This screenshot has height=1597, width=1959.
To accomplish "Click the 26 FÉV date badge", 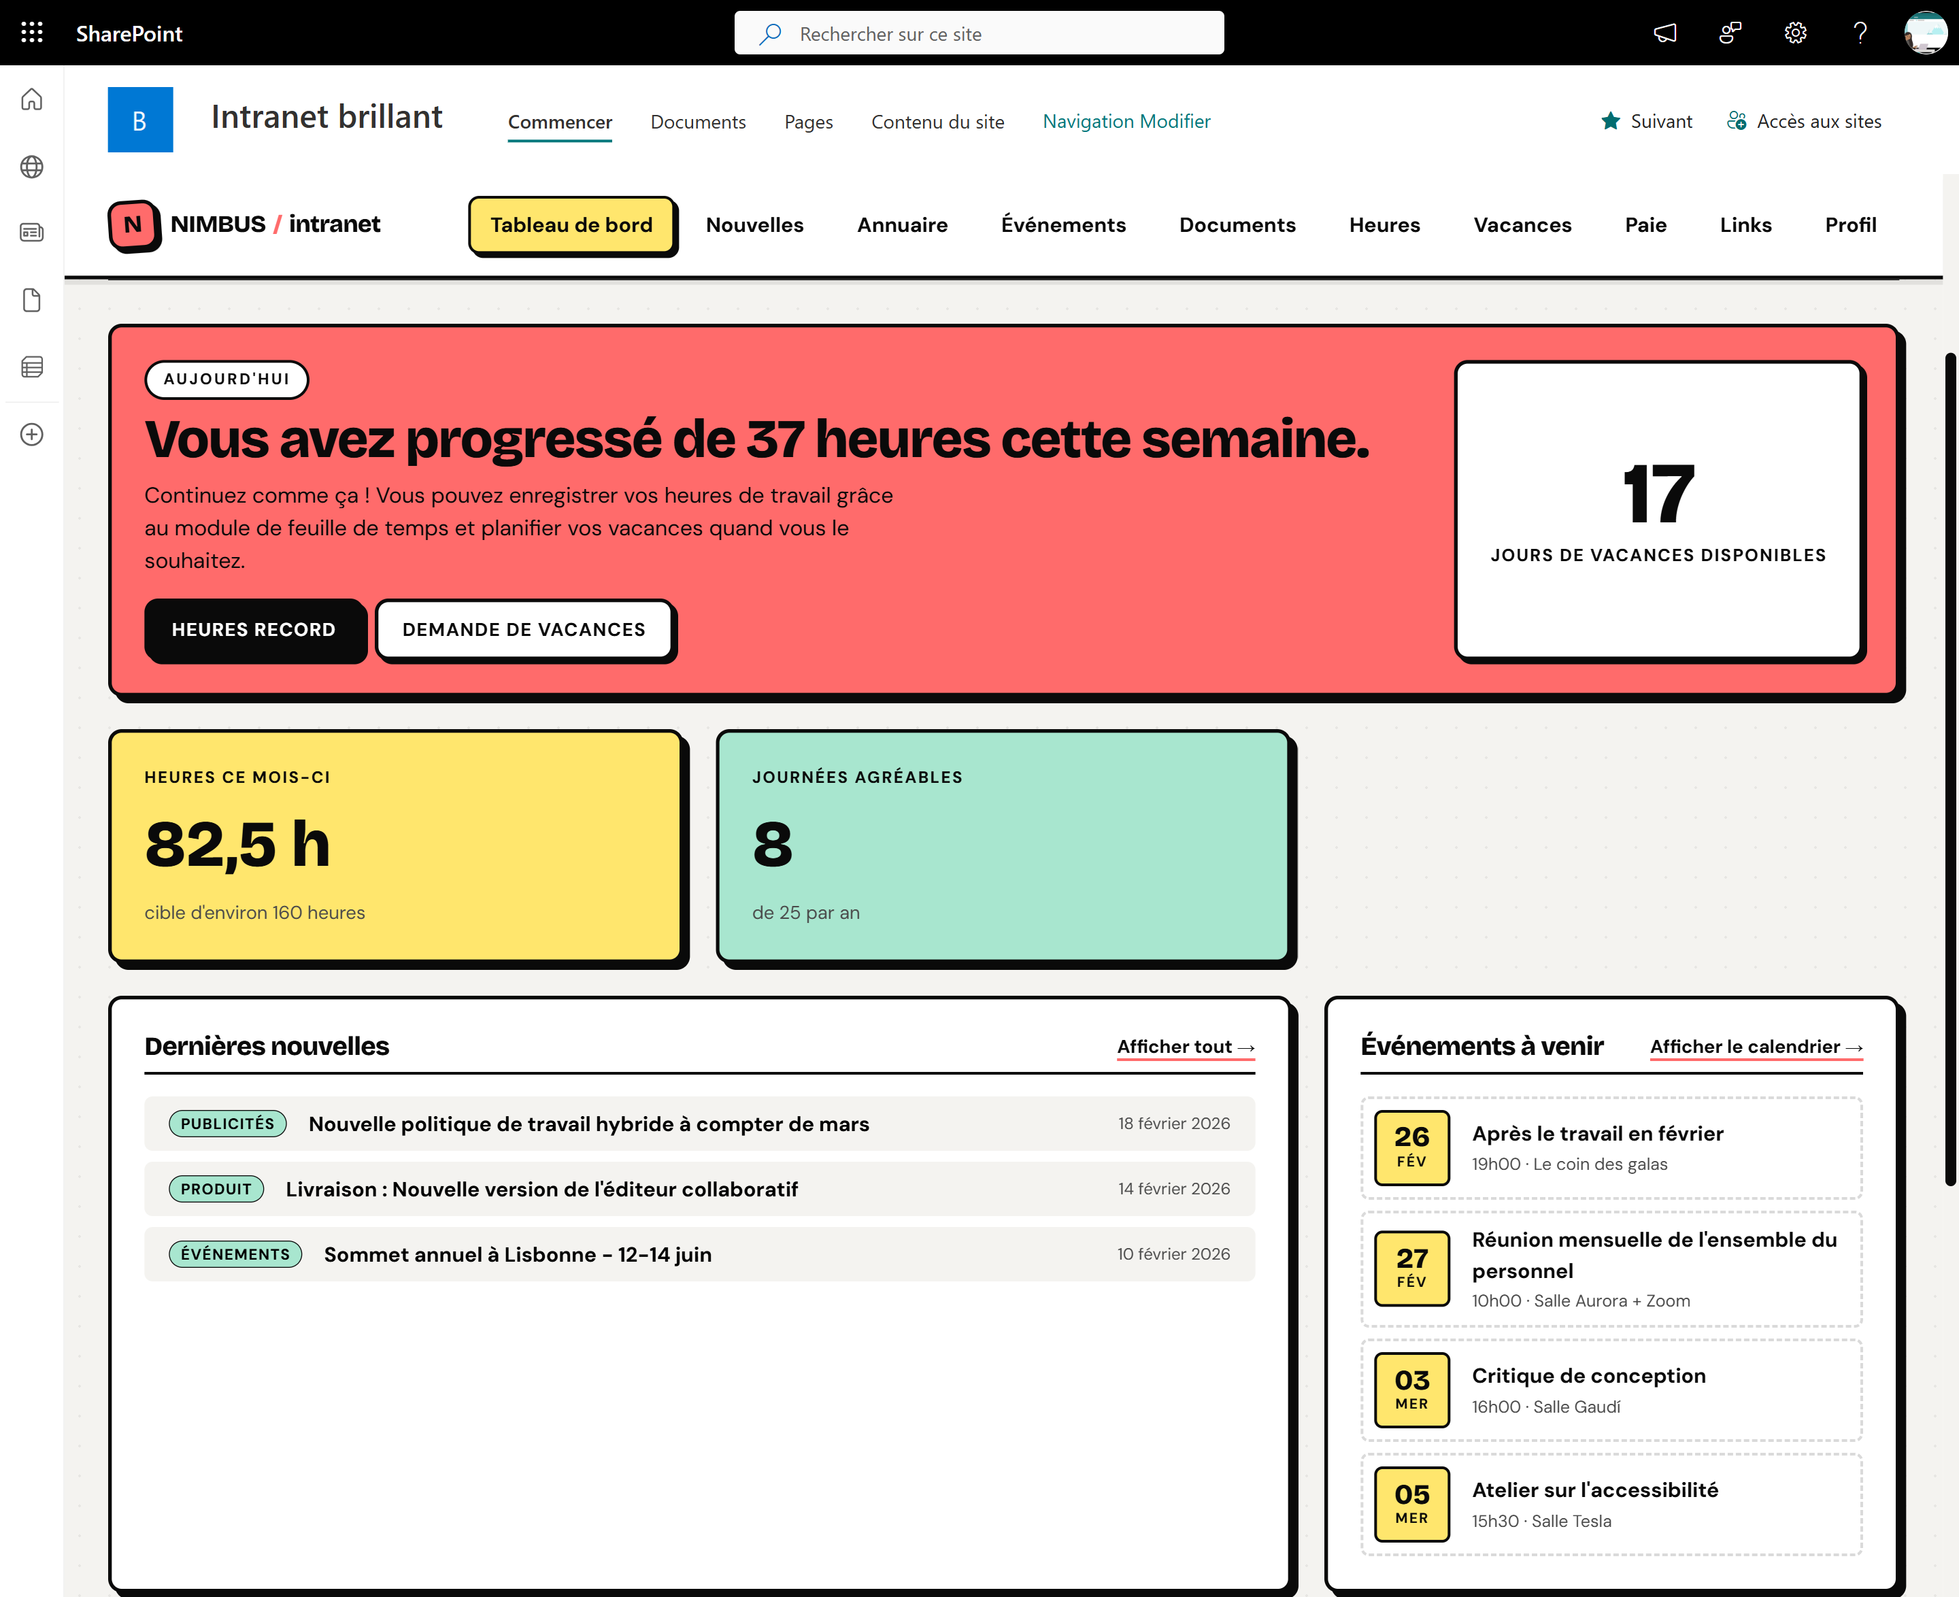I will pyautogui.click(x=1411, y=1147).
